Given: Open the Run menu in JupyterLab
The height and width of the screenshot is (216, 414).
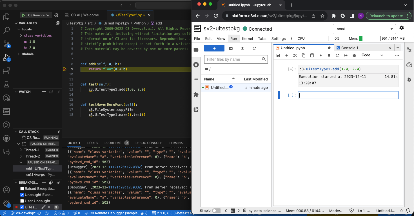Looking at the screenshot, I should (233, 39).
